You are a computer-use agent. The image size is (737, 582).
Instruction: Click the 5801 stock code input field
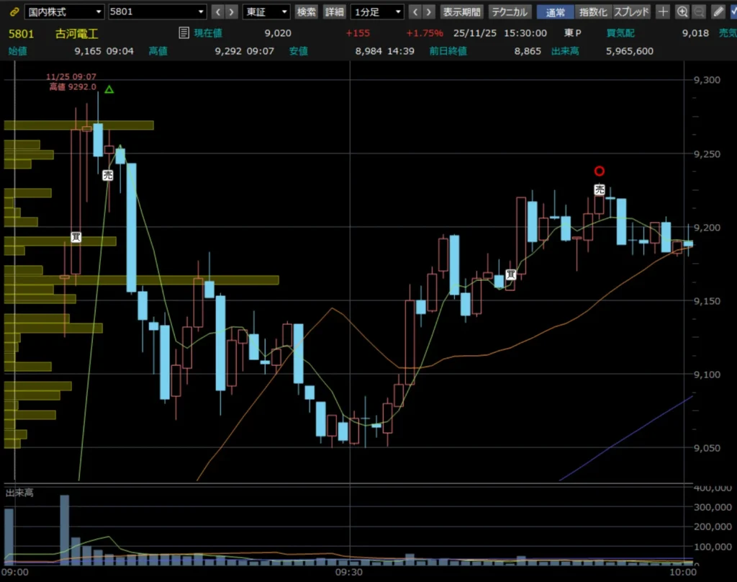point(151,12)
